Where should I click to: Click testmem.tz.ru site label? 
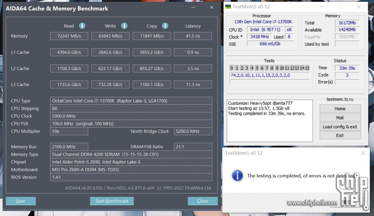[x=340, y=99]
